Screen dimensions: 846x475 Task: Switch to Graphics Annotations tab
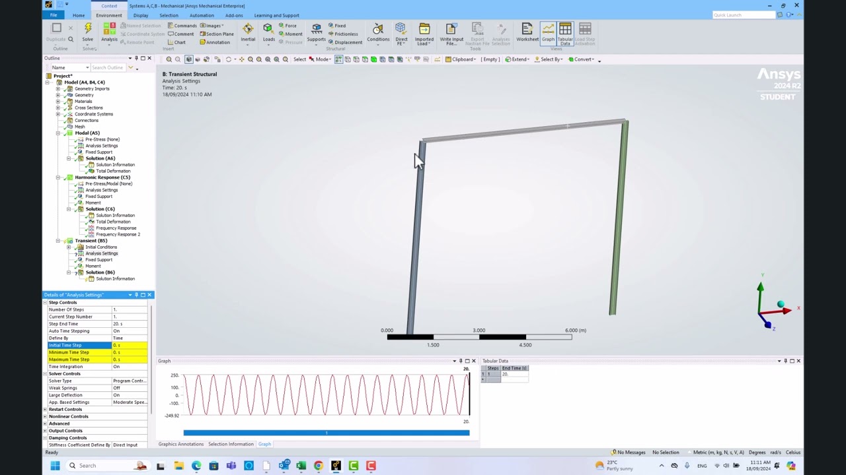181,444
